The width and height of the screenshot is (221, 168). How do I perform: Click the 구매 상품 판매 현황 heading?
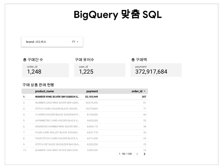pyautogui.click(x=38, y=85)
